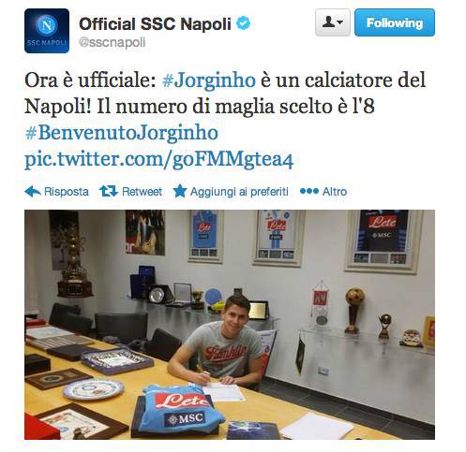Open the pic.twitter.com/goFMMgtea4 link
The width and height of the screenshot is (466, 452).
click(x=158, y=160)
